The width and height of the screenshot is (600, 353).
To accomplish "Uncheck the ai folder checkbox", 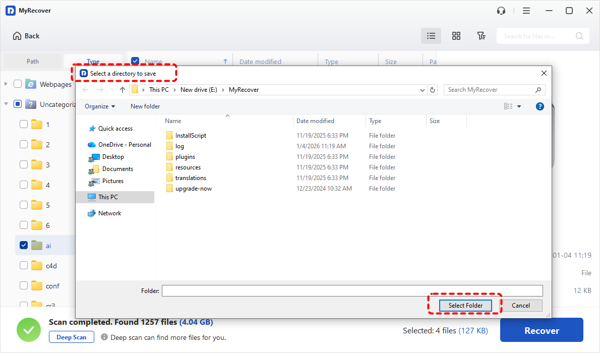I will click(24, 245).
